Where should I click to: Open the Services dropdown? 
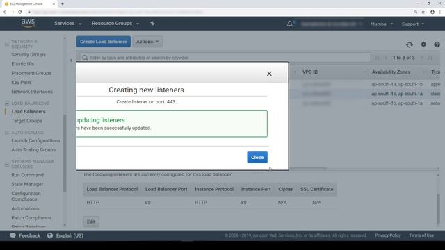click(68, 24)
